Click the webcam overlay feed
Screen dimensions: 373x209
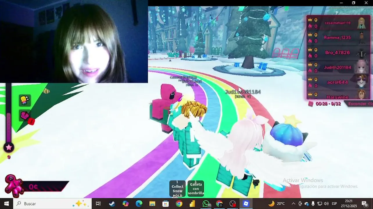tap(74, 42)
